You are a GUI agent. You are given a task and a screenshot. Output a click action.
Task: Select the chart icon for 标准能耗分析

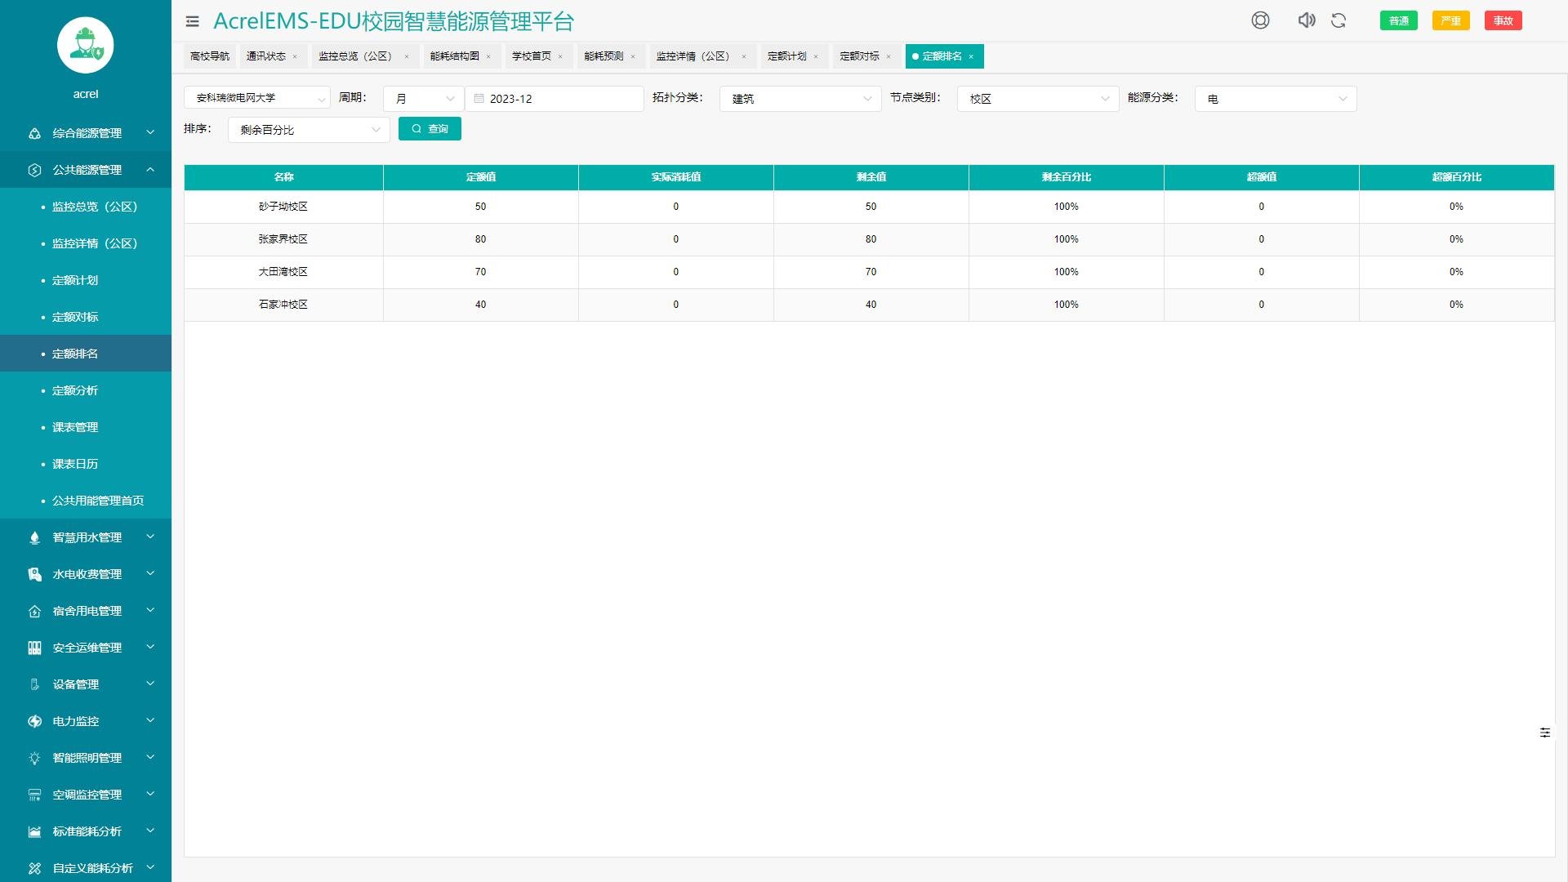click(x=33, y=831)
